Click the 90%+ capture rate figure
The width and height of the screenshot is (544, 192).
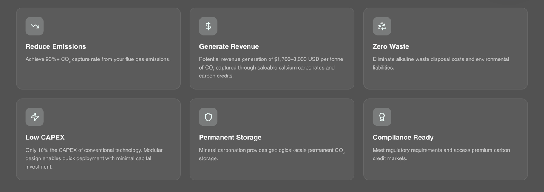click(x=53, y=59)
